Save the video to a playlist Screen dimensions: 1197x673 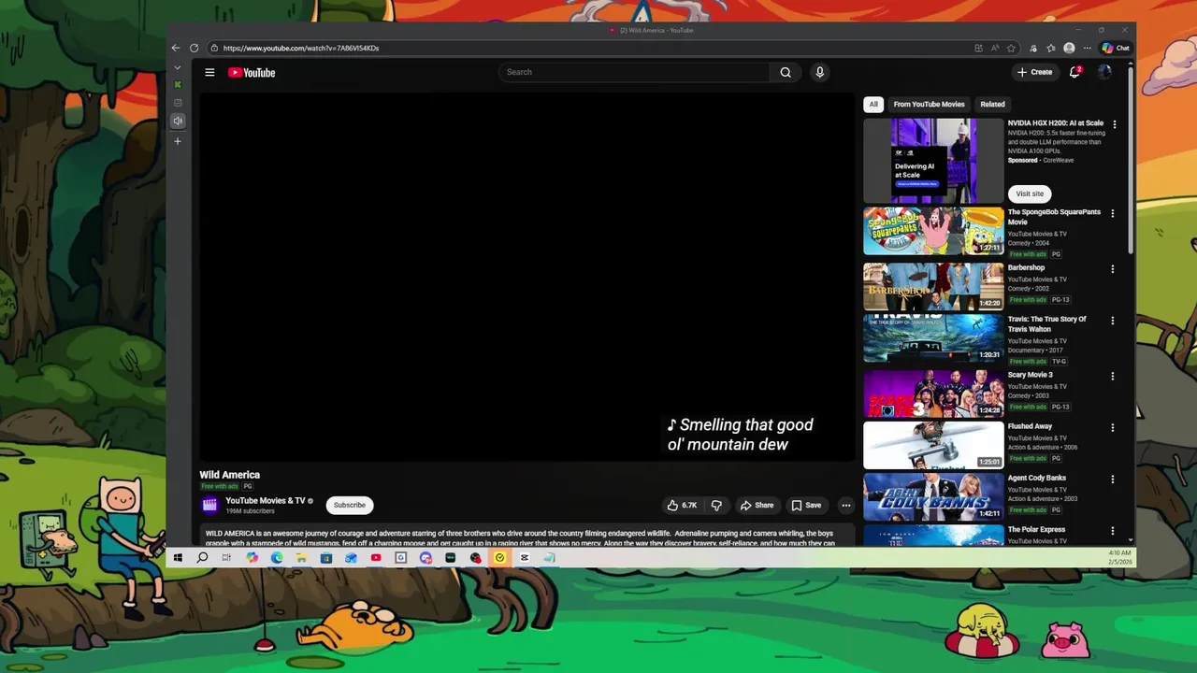(x=806, y=505)
